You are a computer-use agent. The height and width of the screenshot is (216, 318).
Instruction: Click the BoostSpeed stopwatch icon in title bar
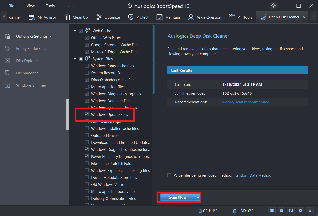[x=129, y=6]
